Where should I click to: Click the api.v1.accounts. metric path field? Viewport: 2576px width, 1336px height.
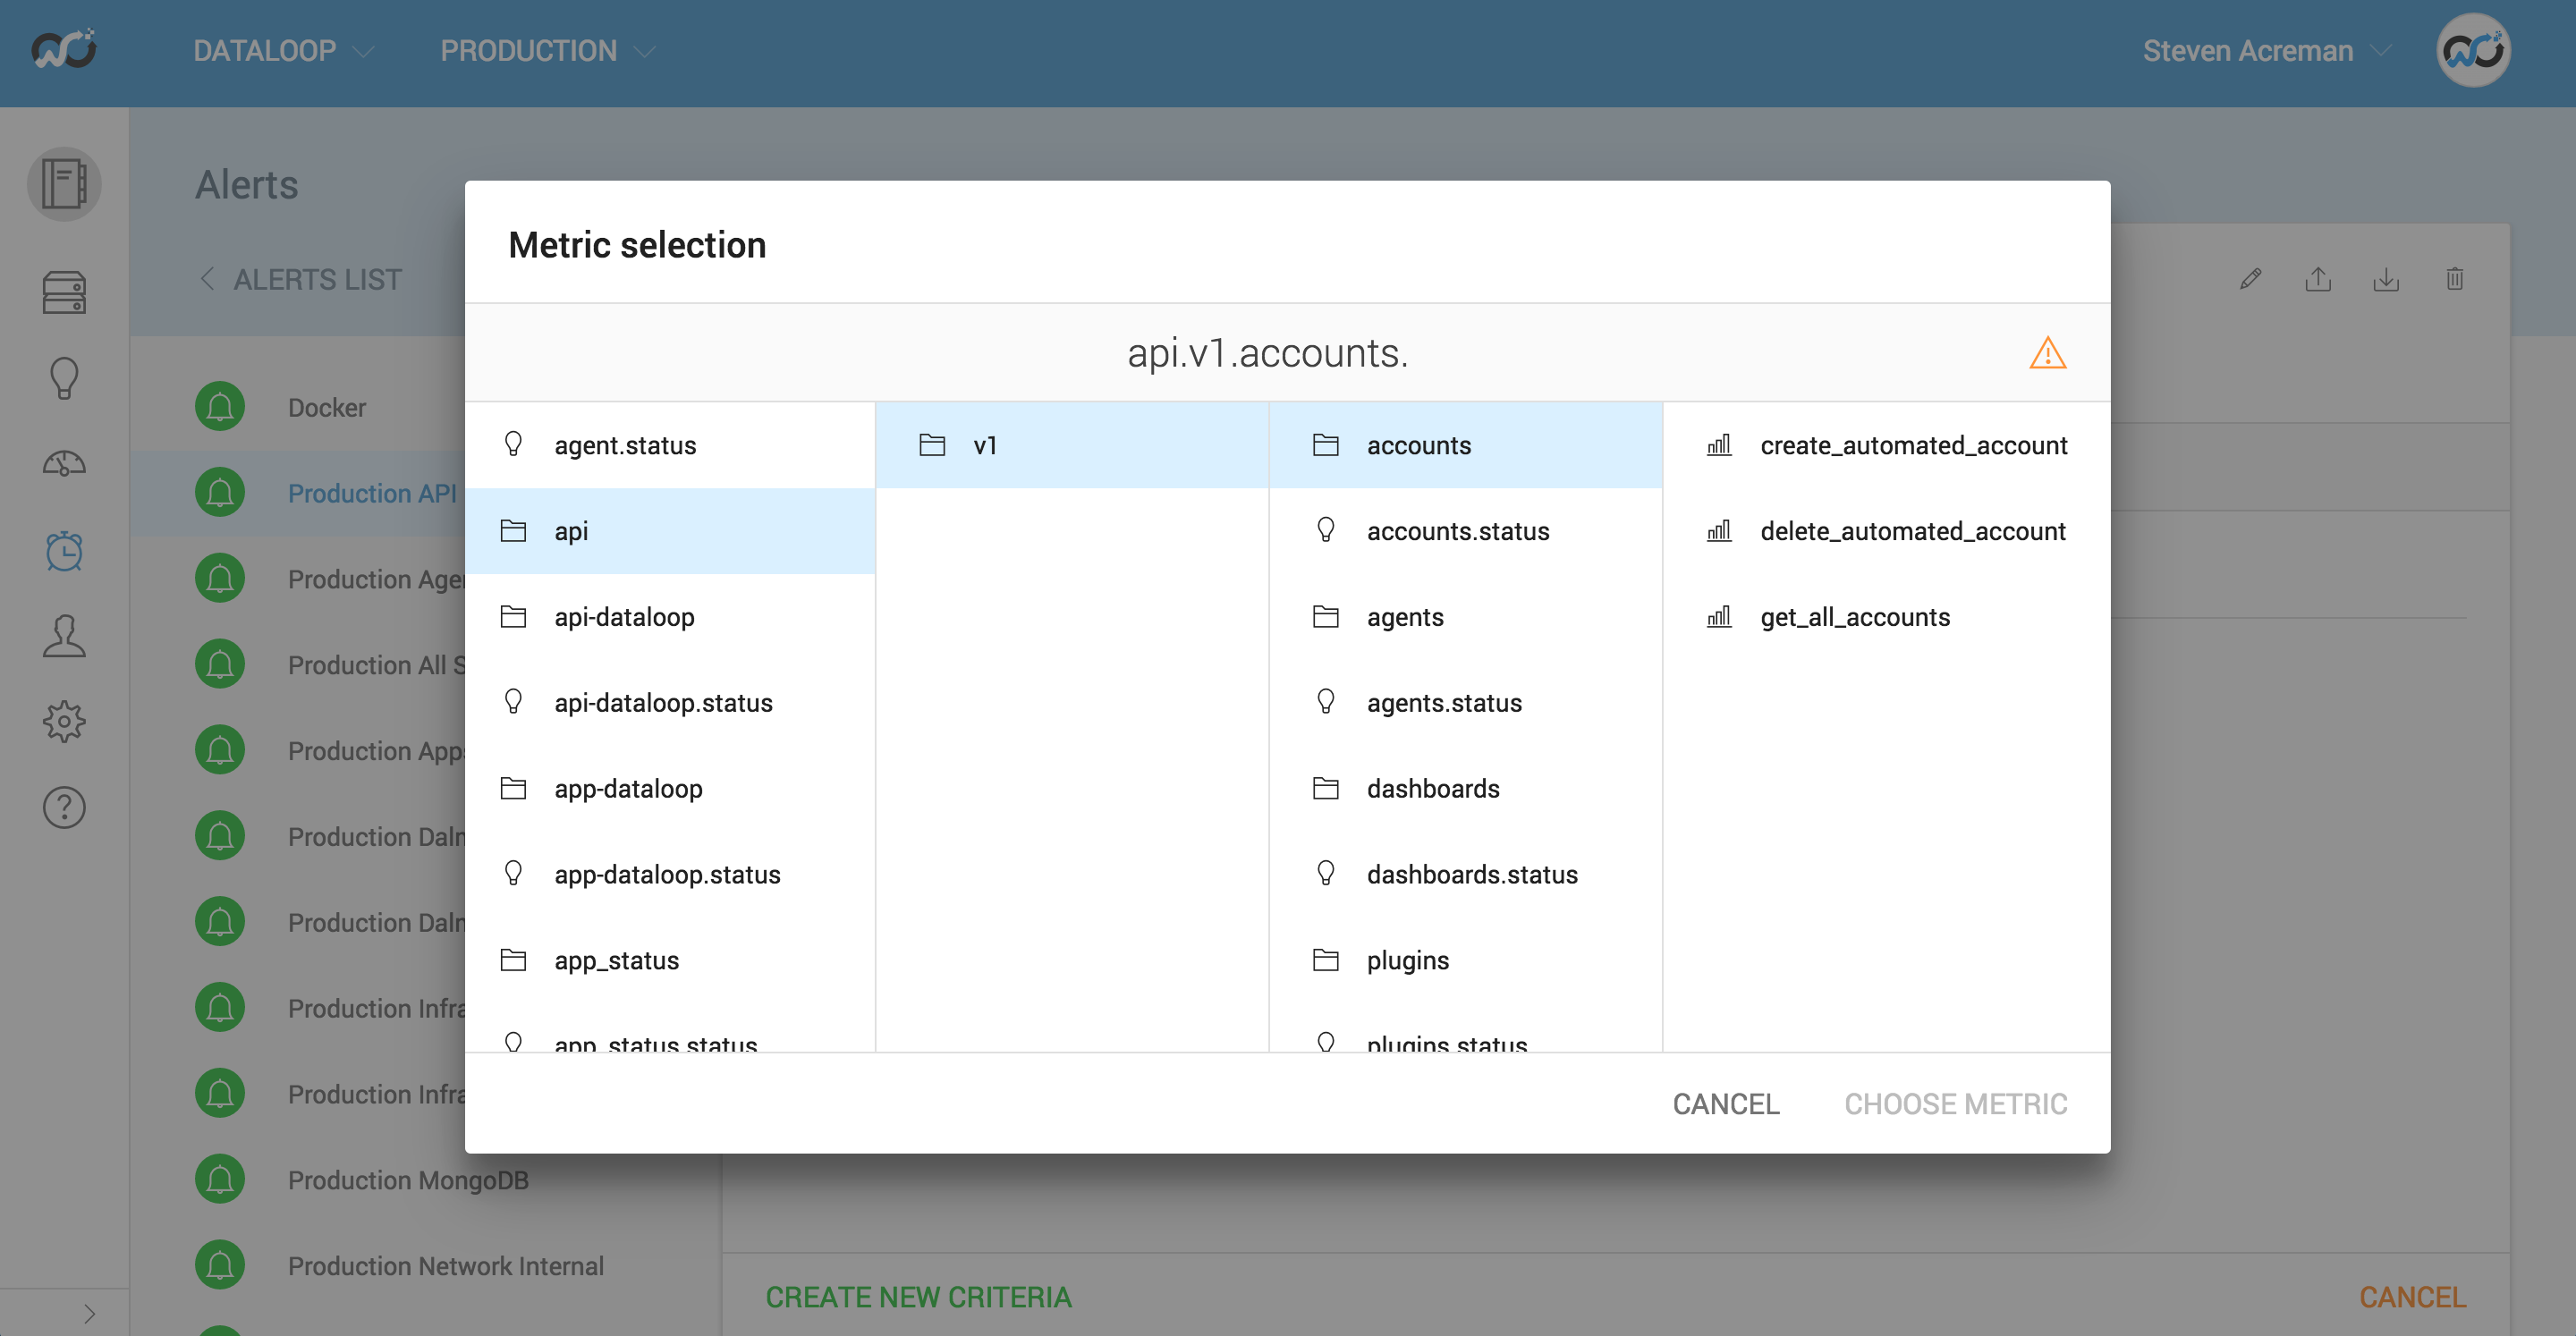[x=1267, y=353]
